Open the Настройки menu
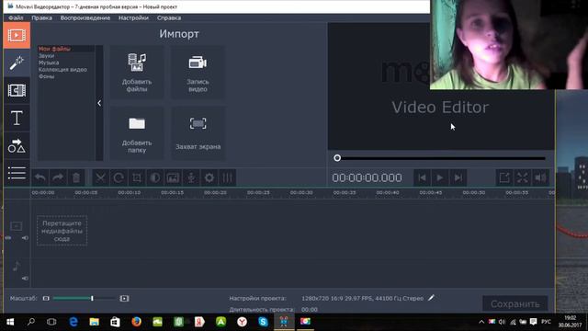The image size is (588, 331). click(x=133, y=17)
